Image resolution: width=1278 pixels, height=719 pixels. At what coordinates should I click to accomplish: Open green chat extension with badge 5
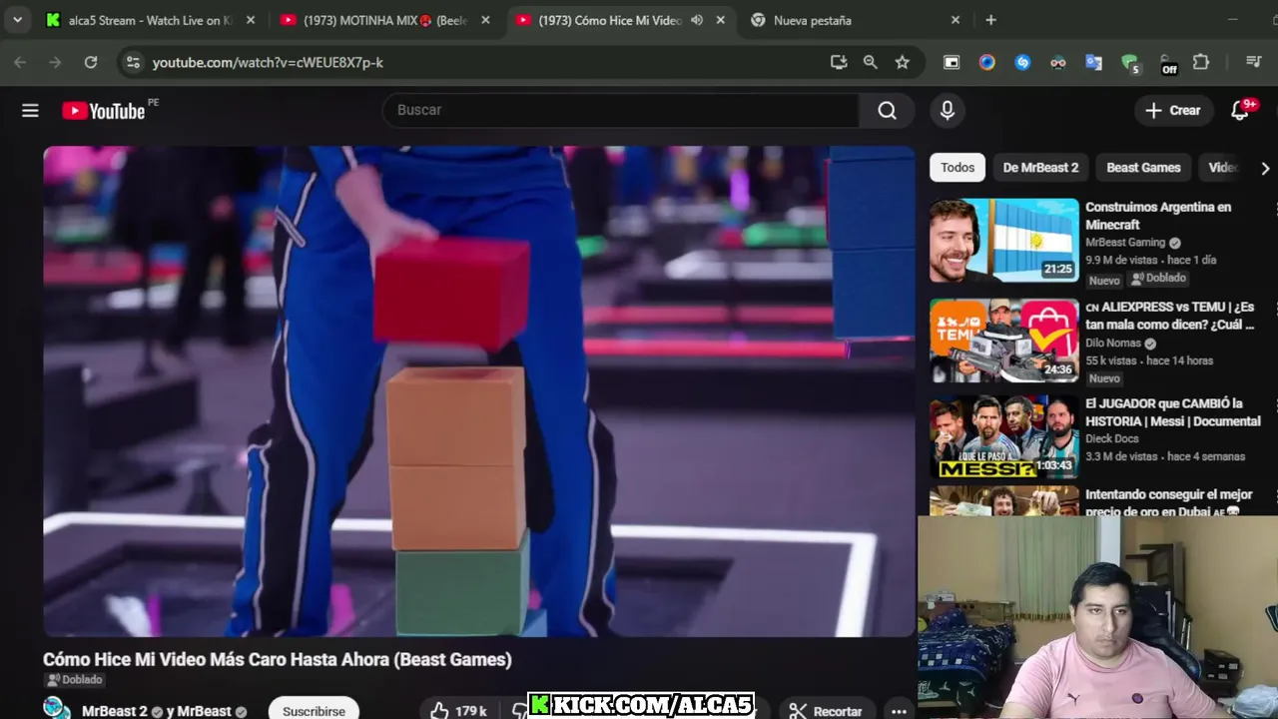pyautogui.click(x=1130, y=64)
